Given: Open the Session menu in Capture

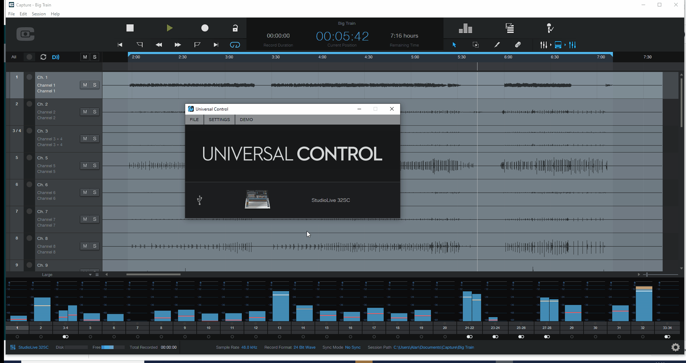Looking at the screenshot, I should point(39,14).
